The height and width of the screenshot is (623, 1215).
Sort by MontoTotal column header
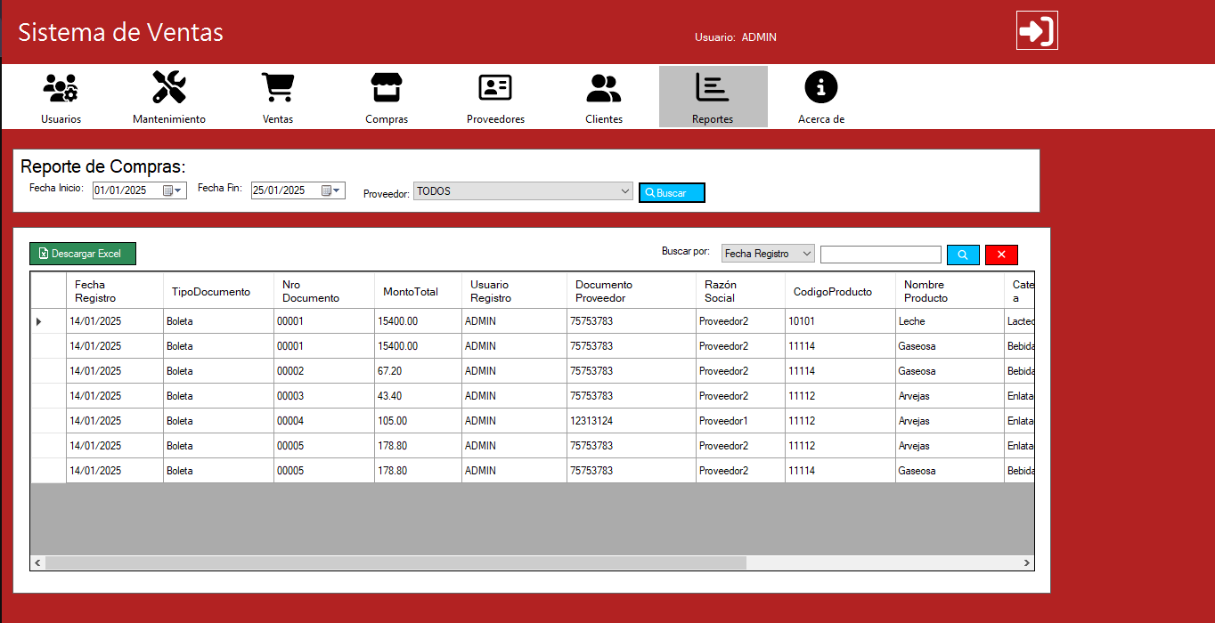point(411,291)
